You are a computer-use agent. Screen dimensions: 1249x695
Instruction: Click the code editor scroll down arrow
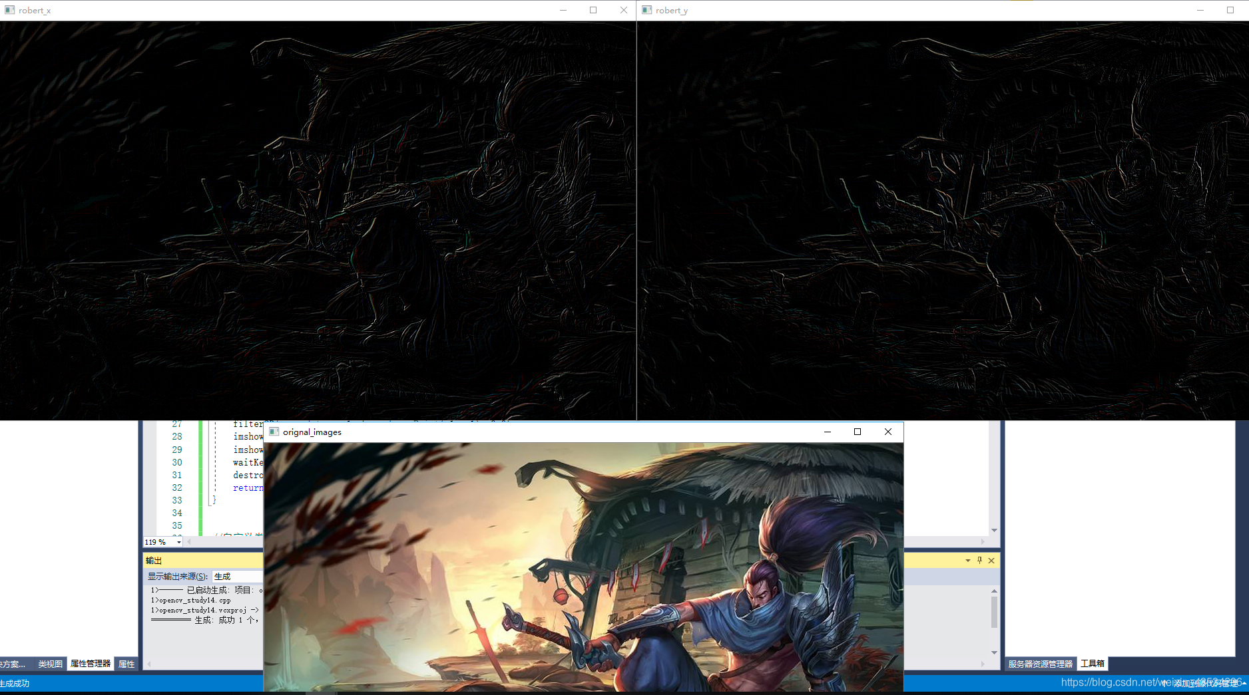click(994, 530)
